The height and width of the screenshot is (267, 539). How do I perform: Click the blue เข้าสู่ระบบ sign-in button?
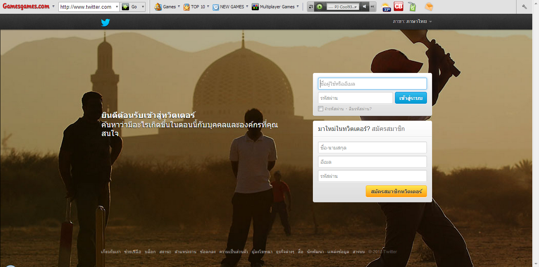[411, 98]
